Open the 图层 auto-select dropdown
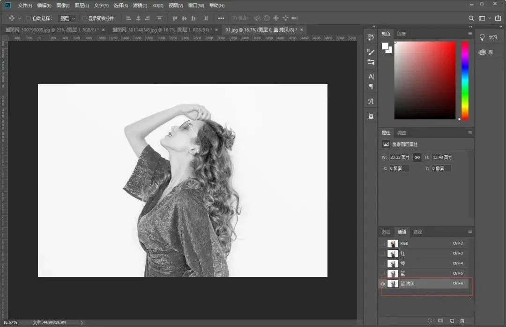 pyautogui.click(x=67, y=18)
